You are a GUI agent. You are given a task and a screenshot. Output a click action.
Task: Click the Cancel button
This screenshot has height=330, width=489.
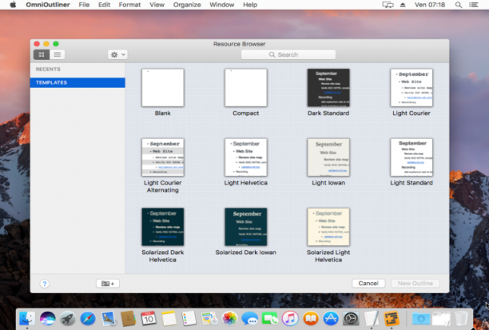click(x=368, y=283)
